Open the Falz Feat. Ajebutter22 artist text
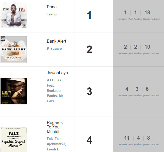Screen dimensions: 164x152 (x=56, y=144)
